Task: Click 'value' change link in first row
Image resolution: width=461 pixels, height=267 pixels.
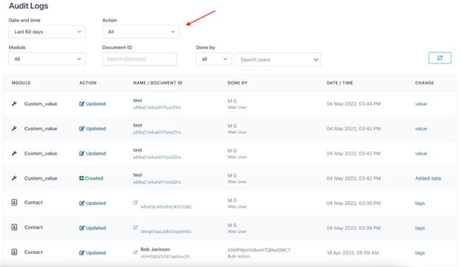Action: [420, 104]
